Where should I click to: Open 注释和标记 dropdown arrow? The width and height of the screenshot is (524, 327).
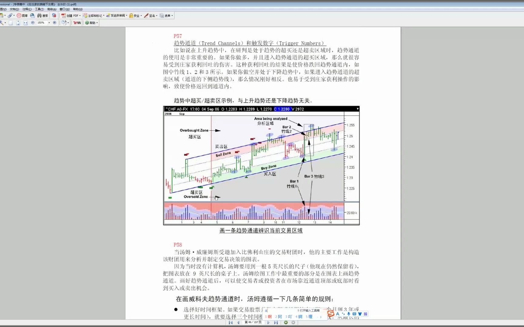(104, 15)
